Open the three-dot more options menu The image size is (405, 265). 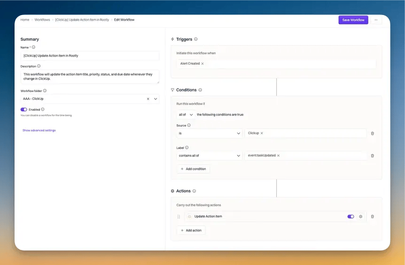376,20
